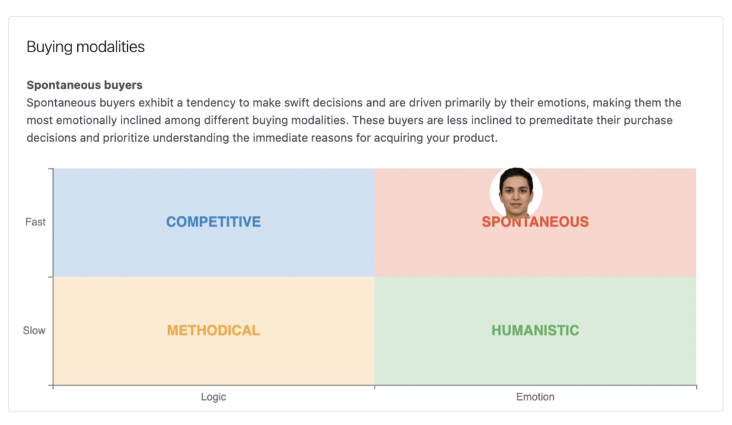Viewport: 732px width, 425px height.
Task: Select the COMPETITIVE quadrant label
Action: pos(213,222)
